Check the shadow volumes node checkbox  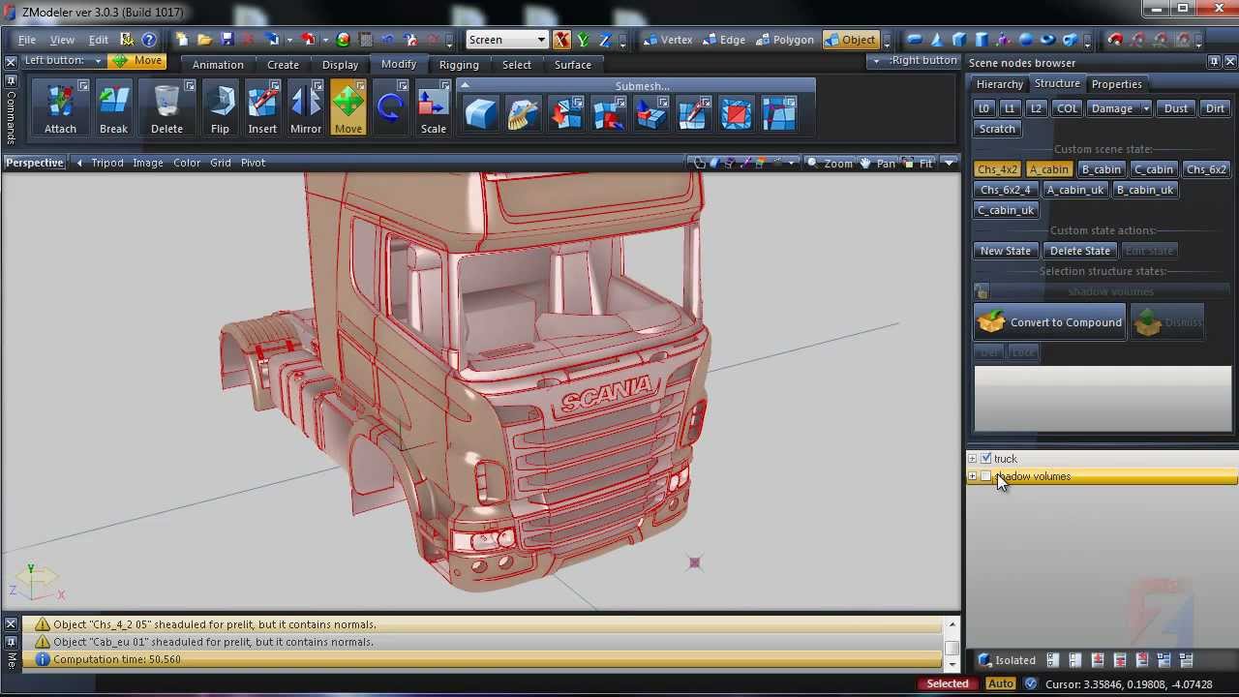coord(986,476)
